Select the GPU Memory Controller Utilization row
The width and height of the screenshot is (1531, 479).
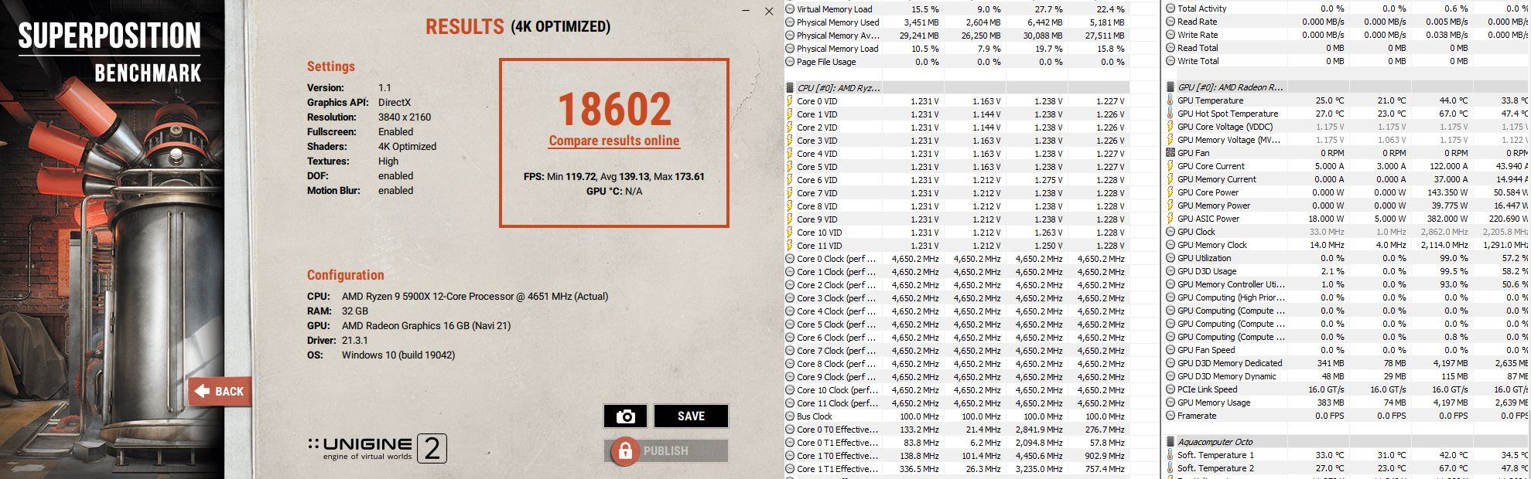coord(1347,284)
